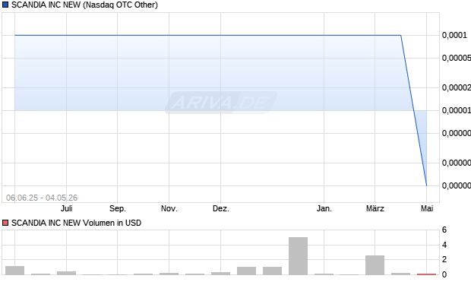Viewport: 471px width, 282px height.
Task: Click the 'Mai' axis label
Action: (427, 208)
